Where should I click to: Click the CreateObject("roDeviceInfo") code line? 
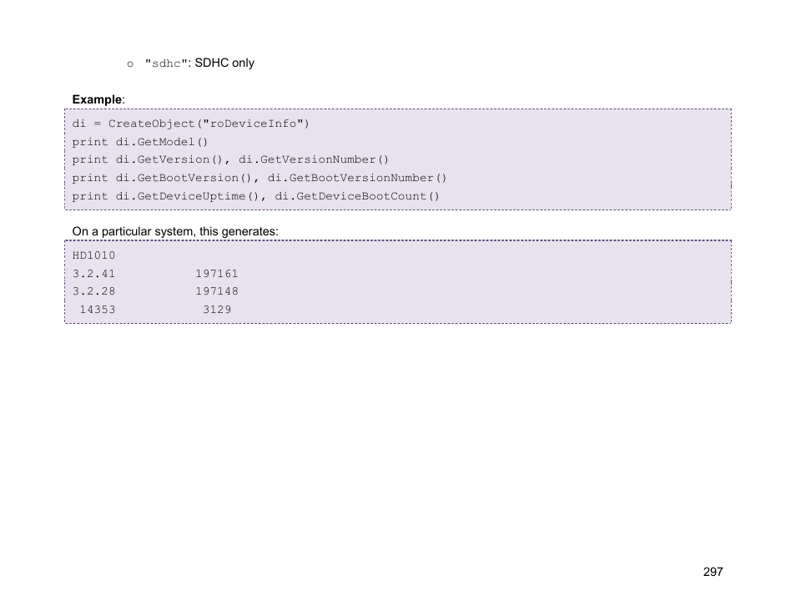click(190, 124)
